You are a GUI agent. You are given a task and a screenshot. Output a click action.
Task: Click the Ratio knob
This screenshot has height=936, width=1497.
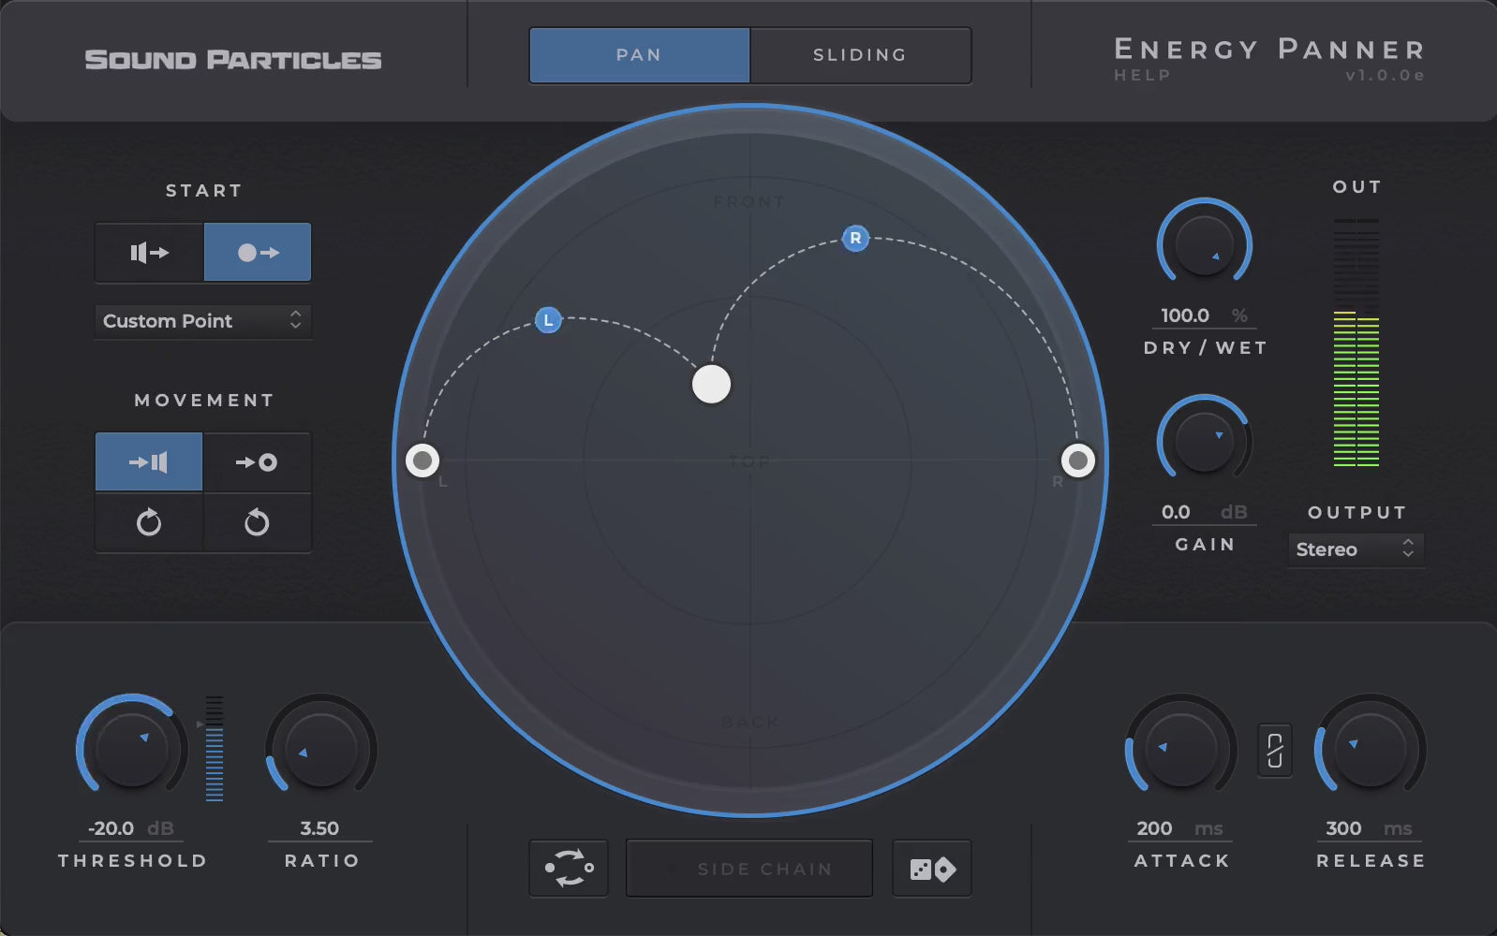(x=321, y=750)
